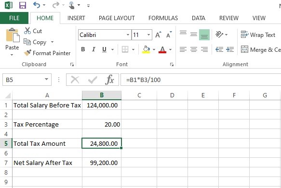281x188 pixels.
Task: Expand the Paste options arrow
Action: [12, 55]
